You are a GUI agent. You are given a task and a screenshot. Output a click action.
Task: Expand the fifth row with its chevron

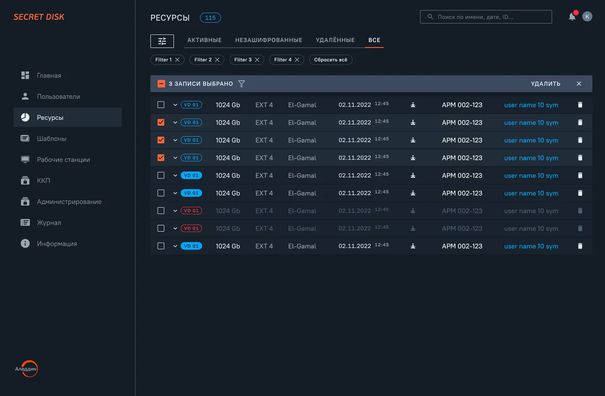(175, 176)
